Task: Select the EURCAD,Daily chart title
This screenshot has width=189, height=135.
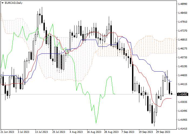Action: (x=13, y=3)
